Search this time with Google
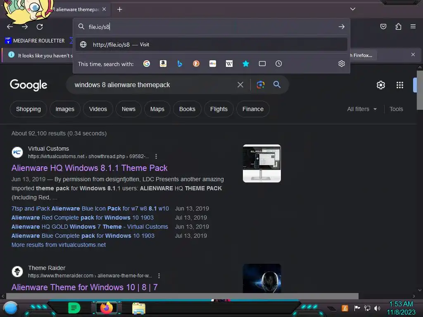Image resolution: width=423 pixels, height=317 pixels. click(x=147, y=64)
